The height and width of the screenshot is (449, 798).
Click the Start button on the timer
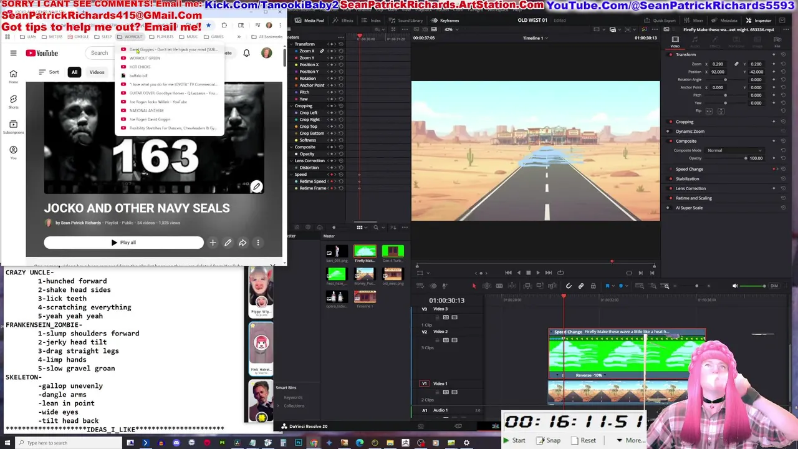[514, 440]
